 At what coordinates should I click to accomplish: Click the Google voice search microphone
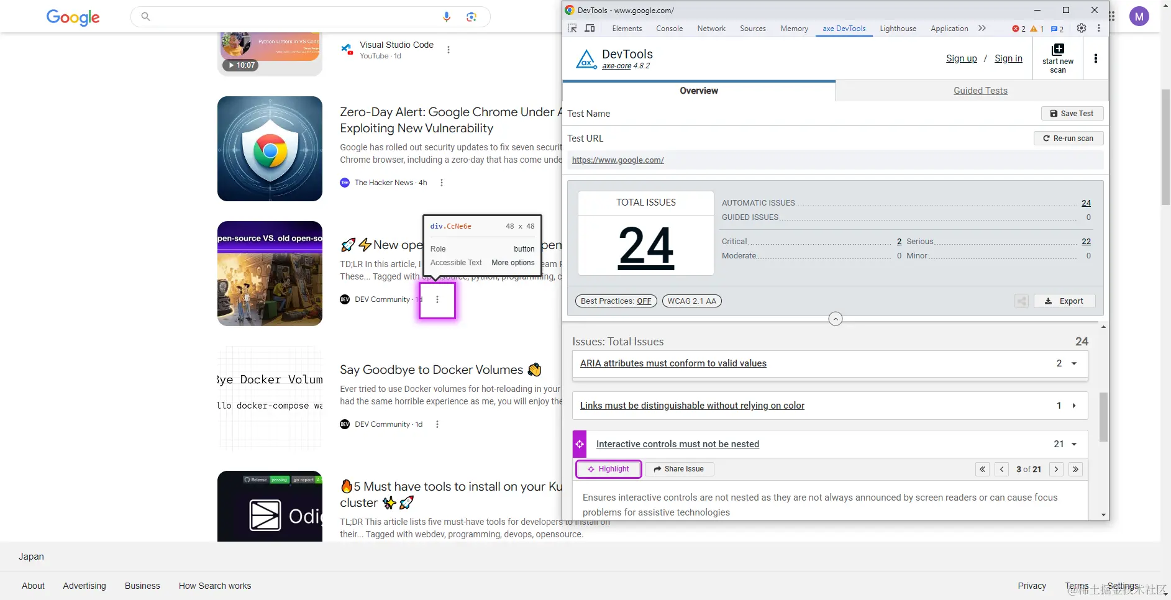pyautogui.click(x=447, y=17)
